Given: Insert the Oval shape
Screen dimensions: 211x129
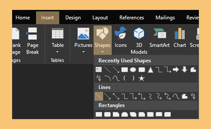Looking at the screenshot, I should (x=133, y=70).
